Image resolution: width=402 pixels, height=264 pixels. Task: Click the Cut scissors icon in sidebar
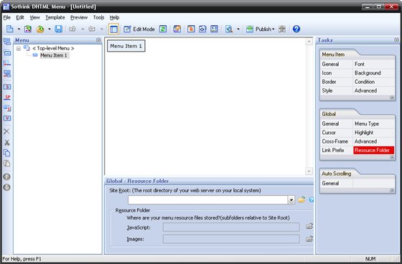click(7, 143)
